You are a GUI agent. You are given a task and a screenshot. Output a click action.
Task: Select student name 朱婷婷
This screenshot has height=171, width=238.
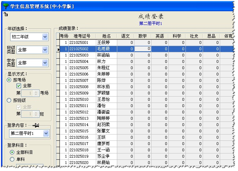(x=103, y=74)
